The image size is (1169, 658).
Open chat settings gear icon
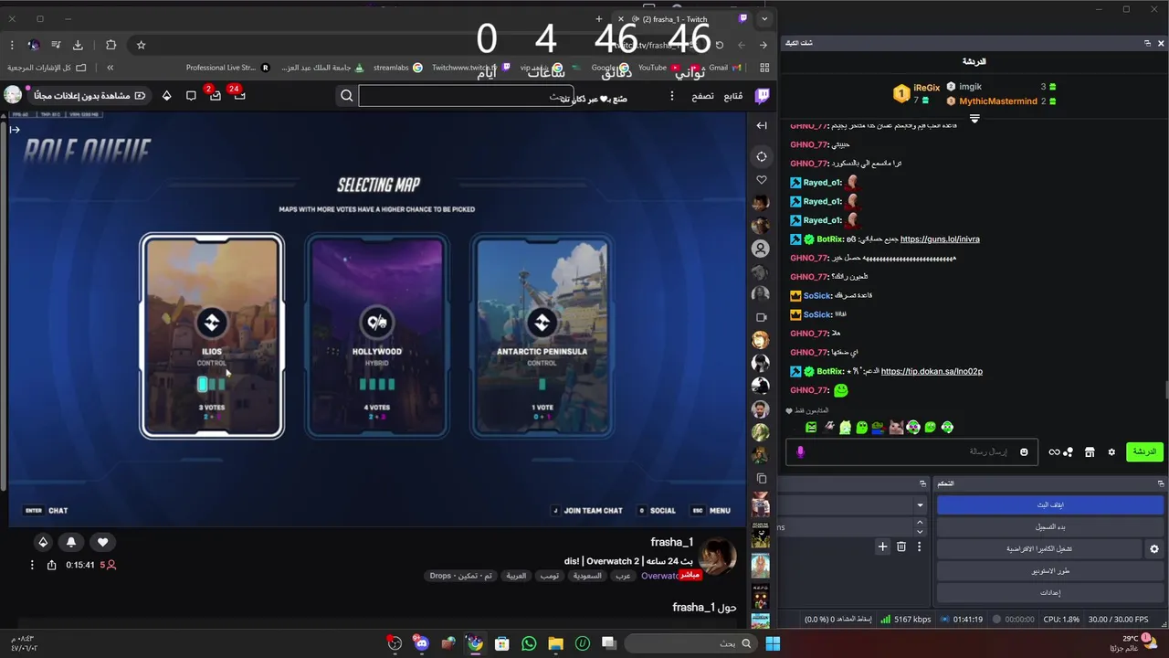1111,451
